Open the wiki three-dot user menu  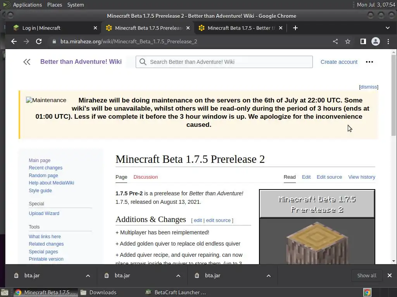pyautogui.click(x=369, y=62)
